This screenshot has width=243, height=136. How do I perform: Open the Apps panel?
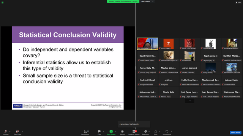pyautogui.click(x=156, y=132)
